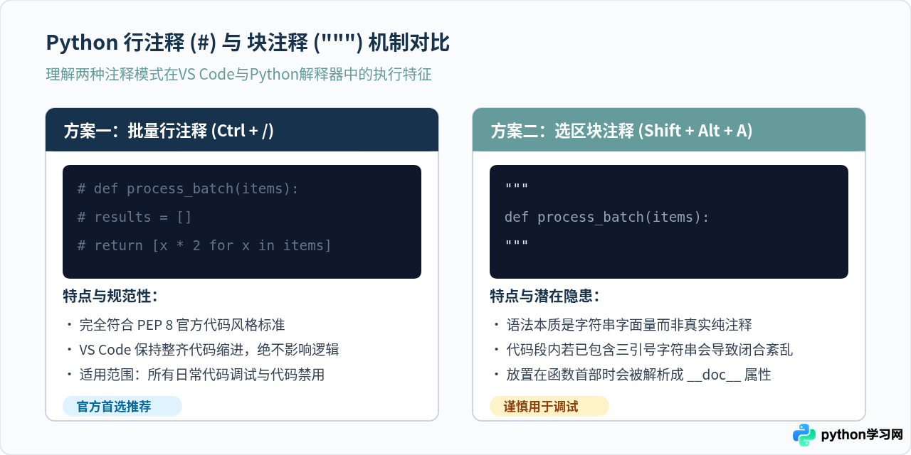Click the heading 特点与规范性:
911x455 pixels.
click(x=110, y=296)
